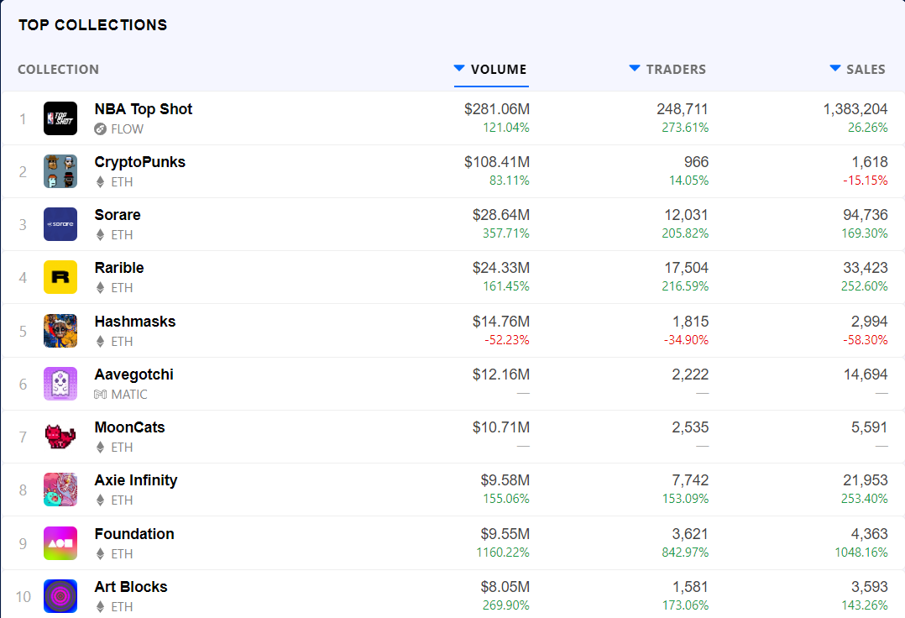The image size is (905, 618).
Task: Click the Axie Infinity collection icon
Action: [60, 490]
